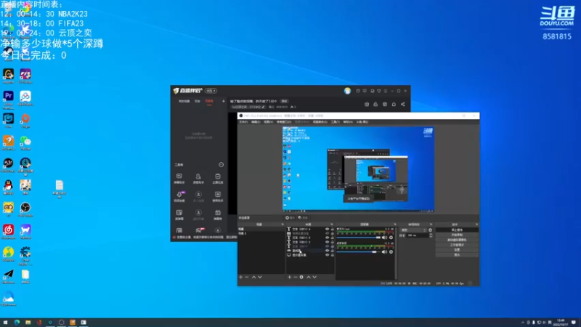Click the Start Virtual Camera button in OBS
The width and height of the screenshot is (581, 327).
pos(457,240)
